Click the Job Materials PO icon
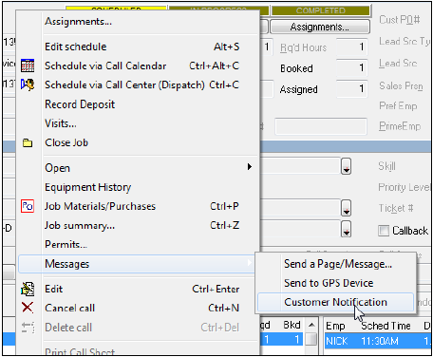433x357 pixels. tap(28, 206)
